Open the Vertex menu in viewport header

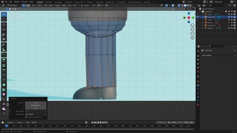(x=57, y=6)
